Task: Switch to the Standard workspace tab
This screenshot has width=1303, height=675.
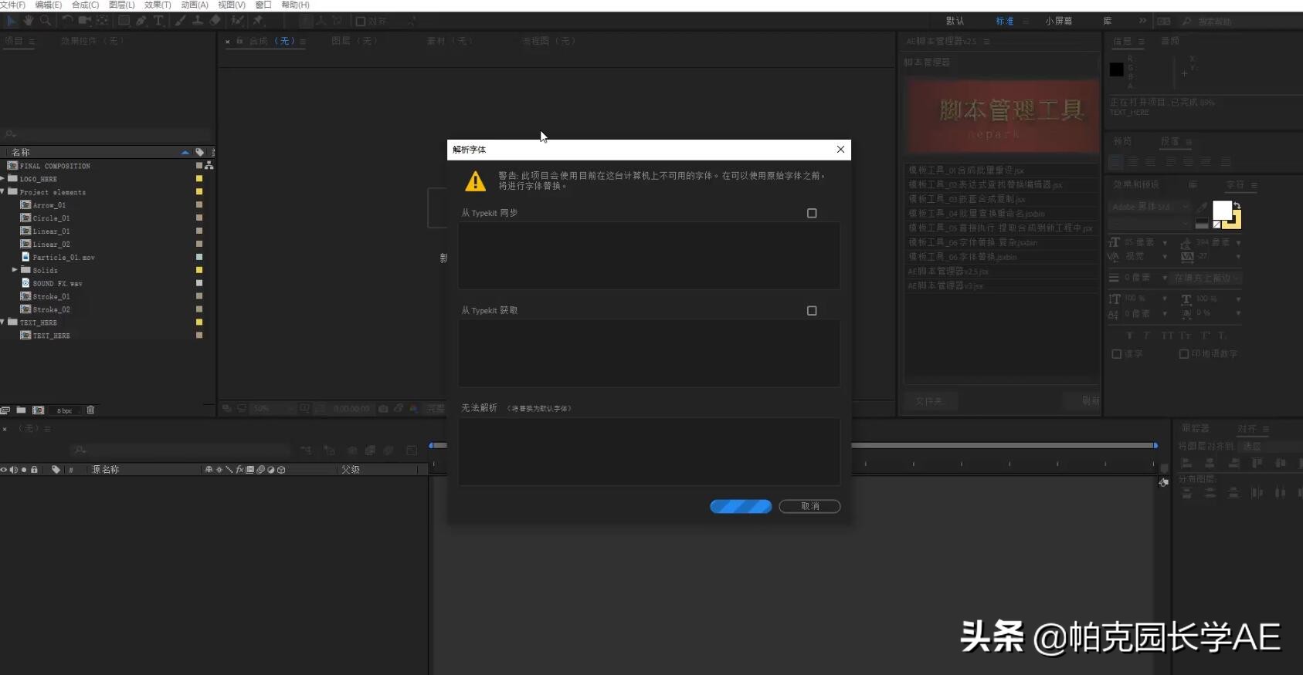Action: (x=1005, y=22)
